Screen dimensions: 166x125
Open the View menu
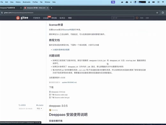[x=12, y=2]
